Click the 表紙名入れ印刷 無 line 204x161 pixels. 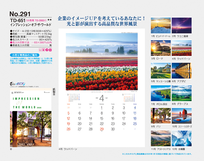tap(31, 45)
